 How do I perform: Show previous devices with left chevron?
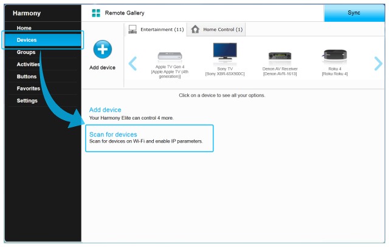click(x=133, y=64)
